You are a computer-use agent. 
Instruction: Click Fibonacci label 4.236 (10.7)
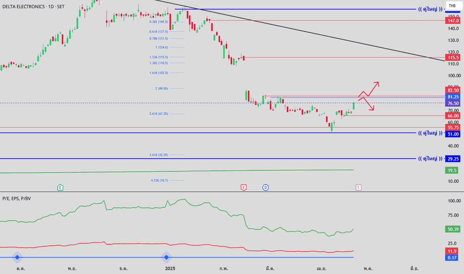pyautogui.click(x=159, y=180)
